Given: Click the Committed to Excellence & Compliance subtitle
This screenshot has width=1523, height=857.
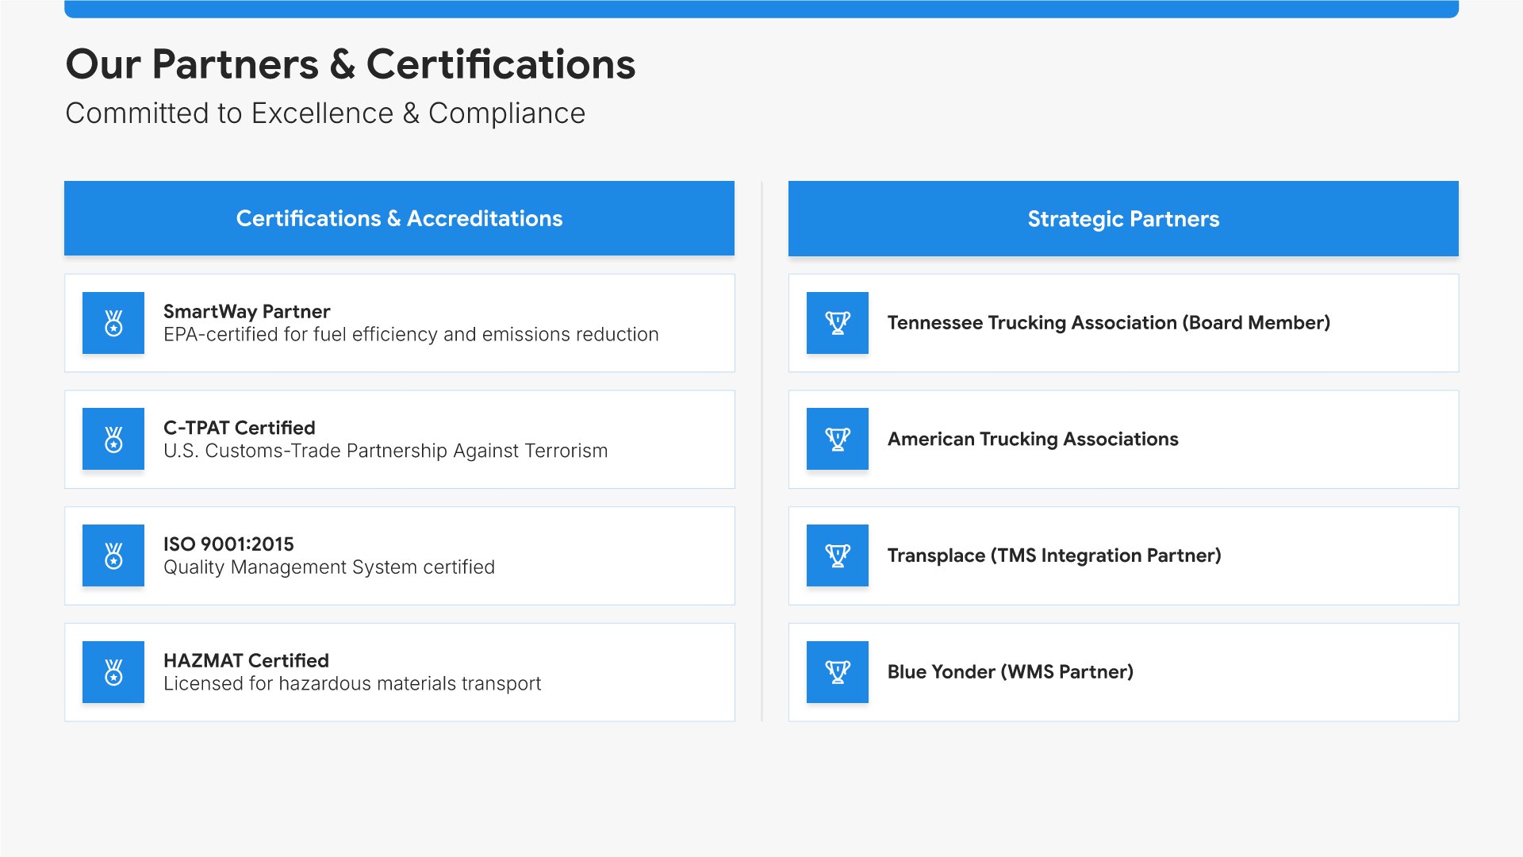Looking at the screenshot, I should (325, 113).
